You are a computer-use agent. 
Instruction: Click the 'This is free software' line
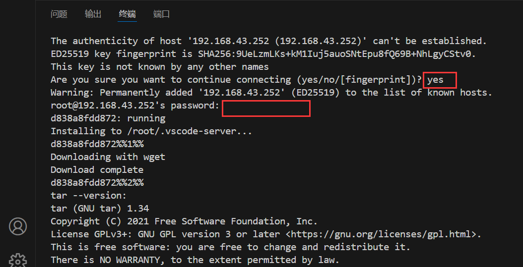pos(230,247)
